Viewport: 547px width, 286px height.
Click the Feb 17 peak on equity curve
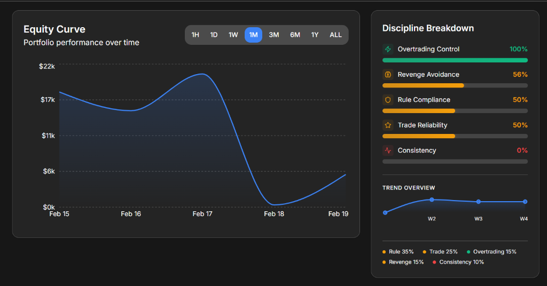202,74
